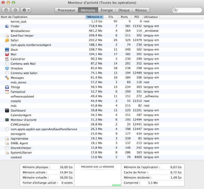Click the Cache du fichier 6,72 Go value
This screenshot has height=189, width=204.
(x=176, y=172)
